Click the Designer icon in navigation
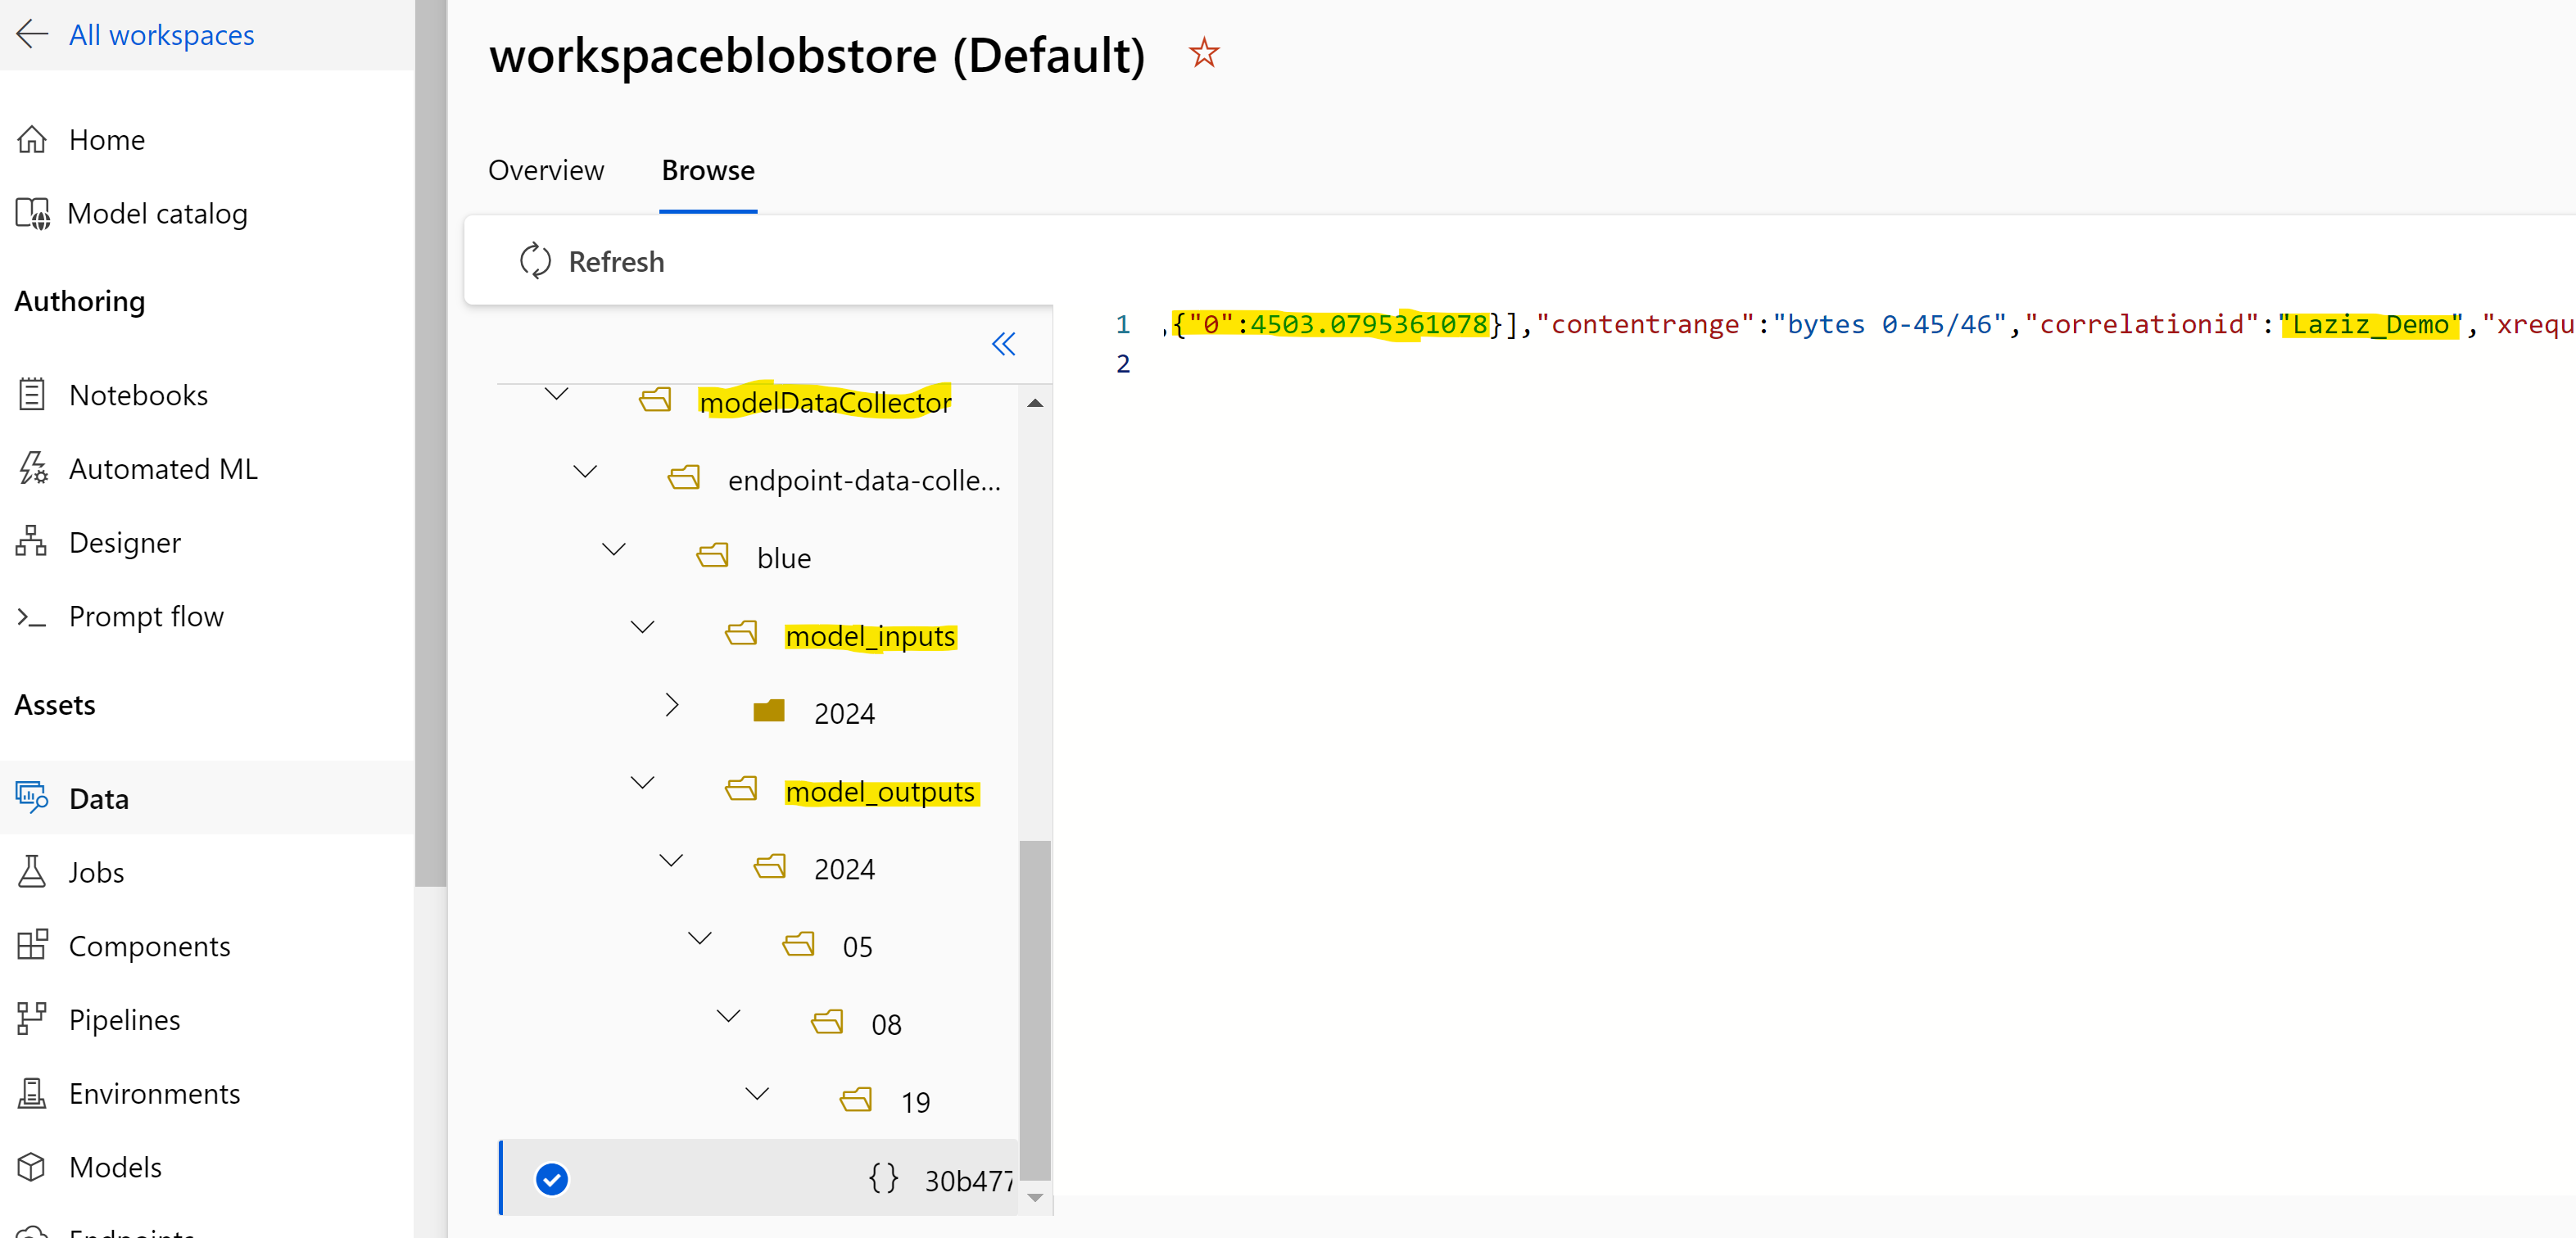 tap(32, 542)
